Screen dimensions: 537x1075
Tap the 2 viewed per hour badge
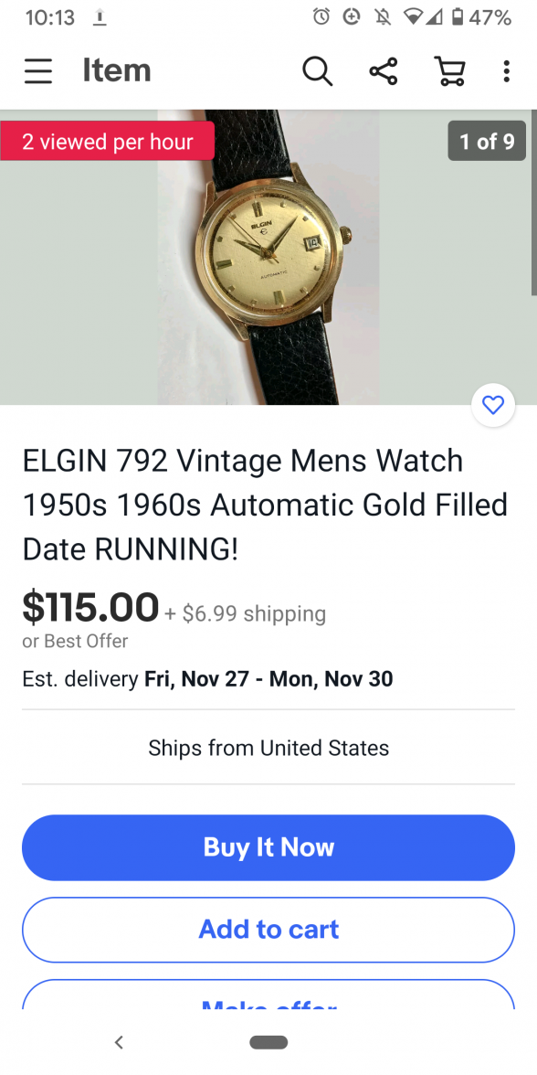[x=108, y=141]
